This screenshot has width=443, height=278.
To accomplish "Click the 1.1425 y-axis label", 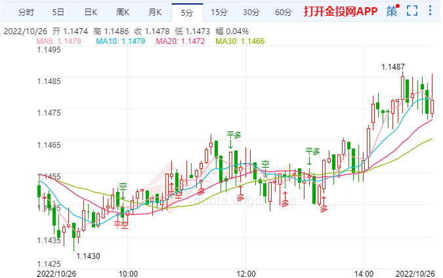I will (49, 264).
